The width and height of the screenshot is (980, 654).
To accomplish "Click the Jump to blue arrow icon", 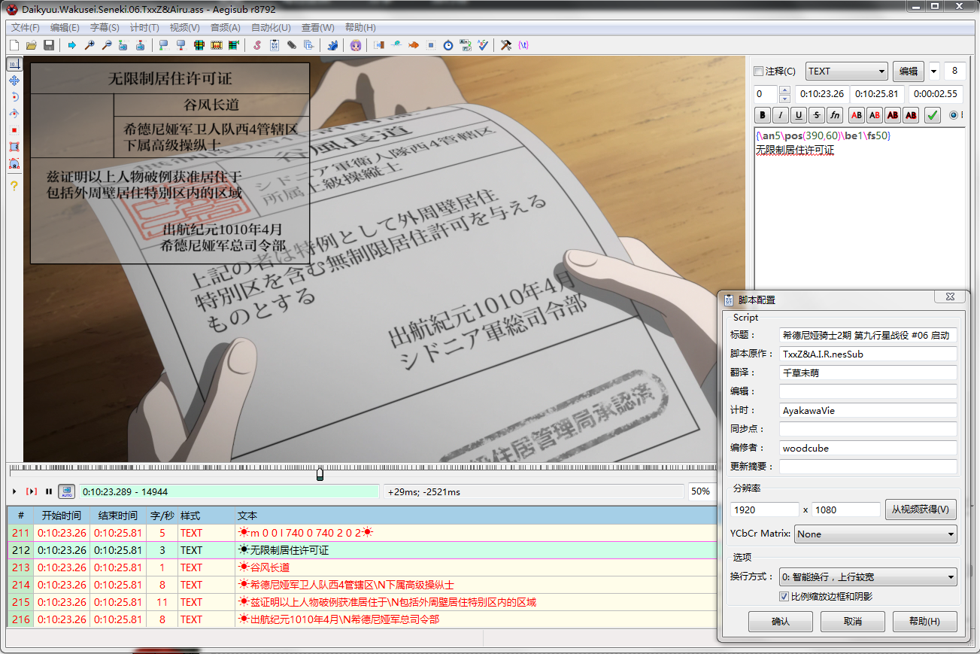I will point(71,45).
